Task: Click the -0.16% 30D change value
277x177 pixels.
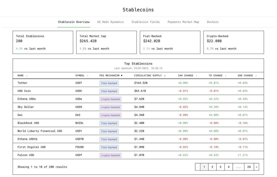Action: click(243, 123)
